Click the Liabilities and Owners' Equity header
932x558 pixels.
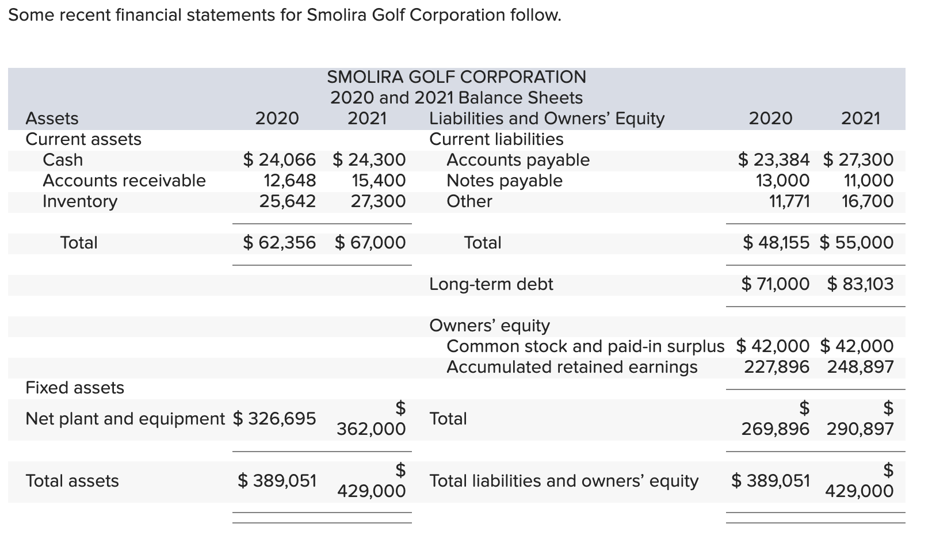(547, 118)
